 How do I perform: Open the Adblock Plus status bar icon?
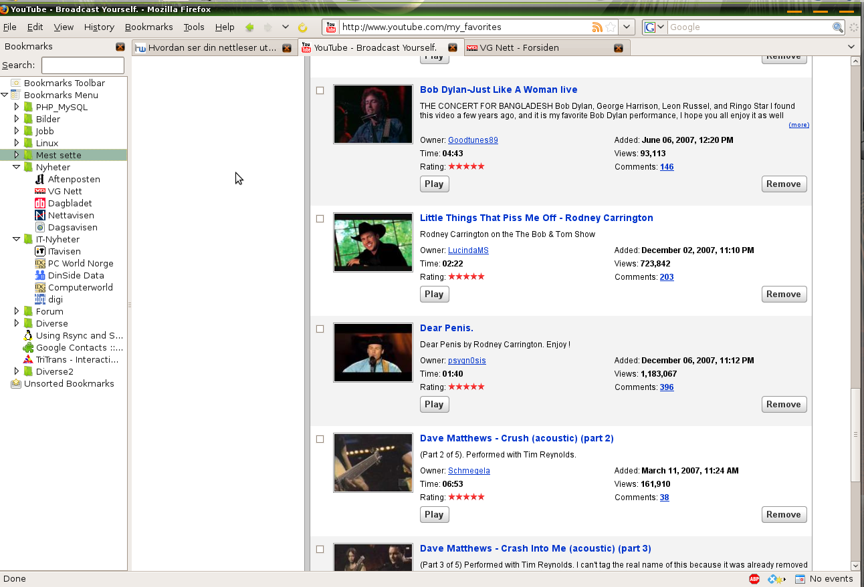click(x=754, y=579)
